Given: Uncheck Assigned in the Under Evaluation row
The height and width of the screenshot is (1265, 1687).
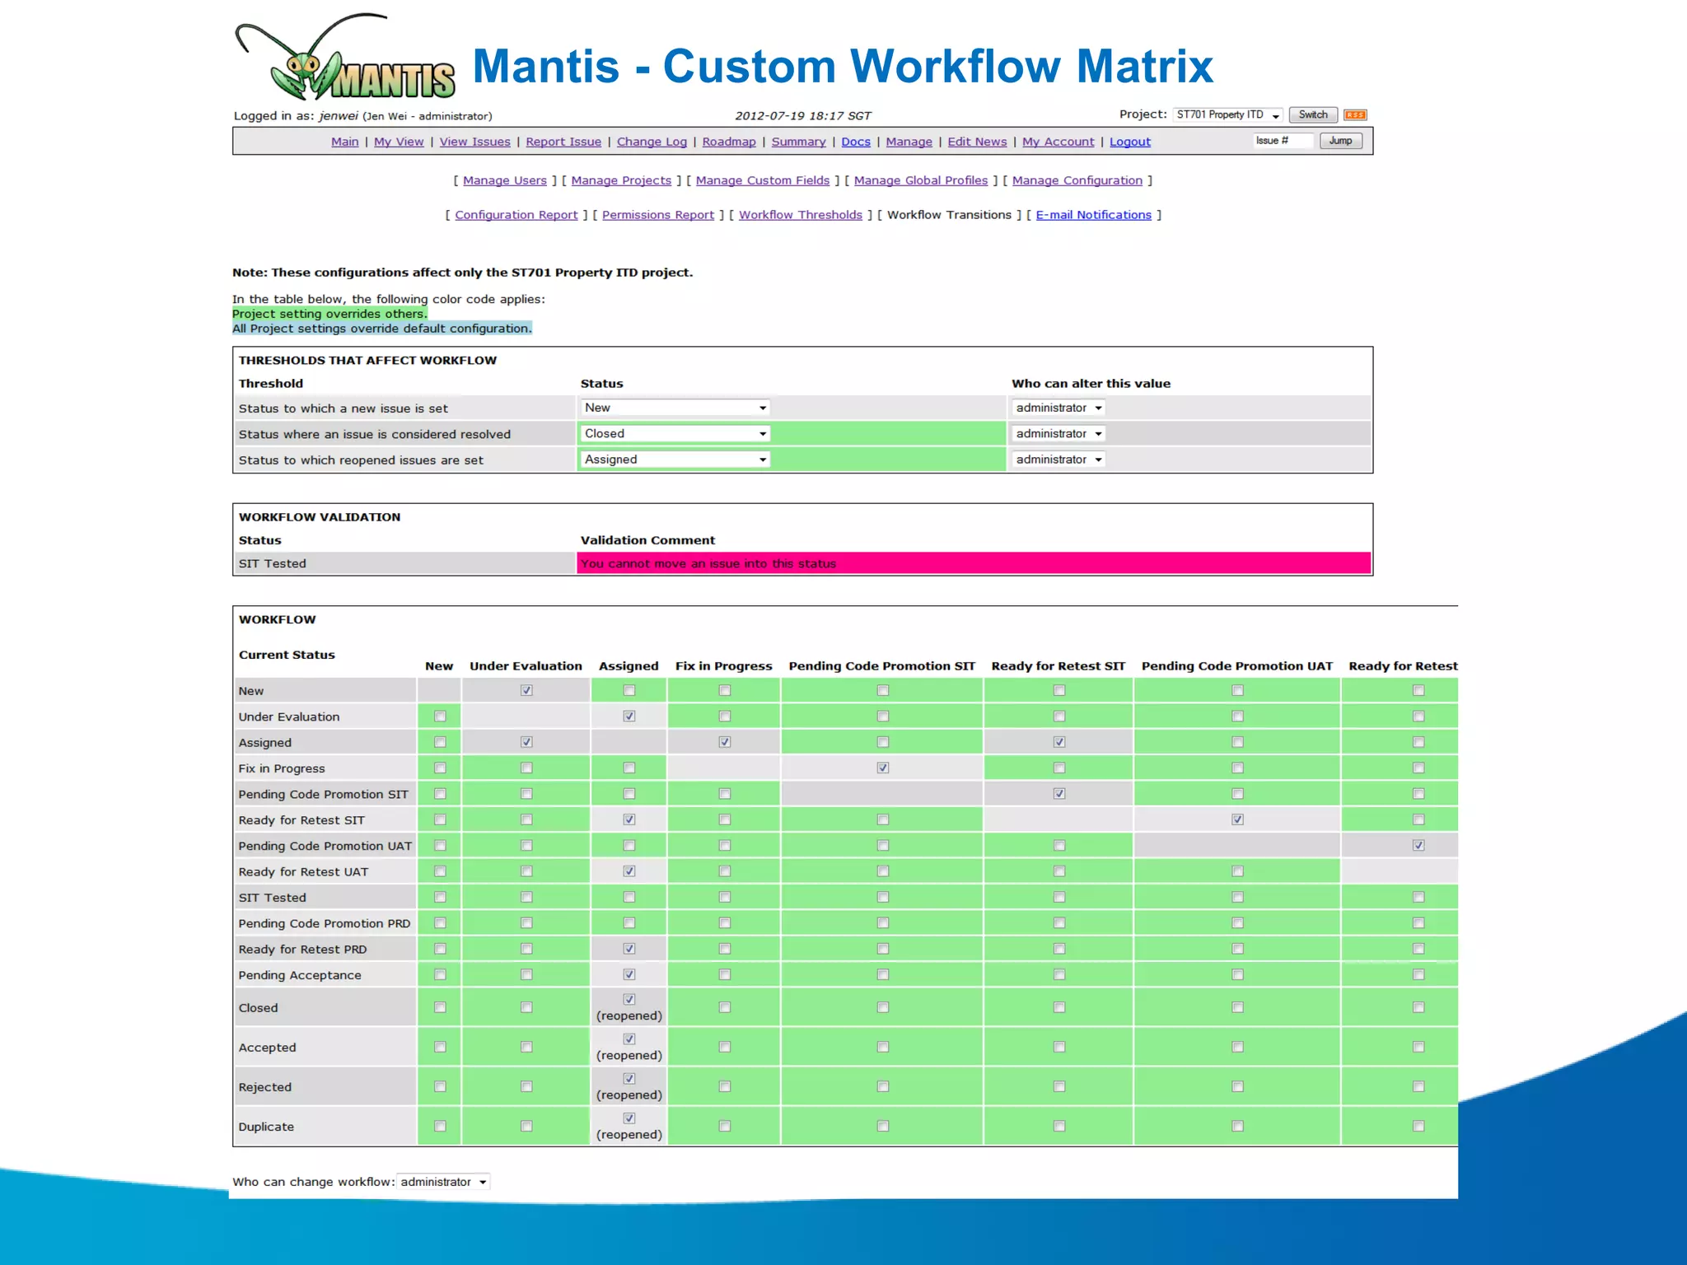Looking at the screenshot, I should click(x=629, y=716).
